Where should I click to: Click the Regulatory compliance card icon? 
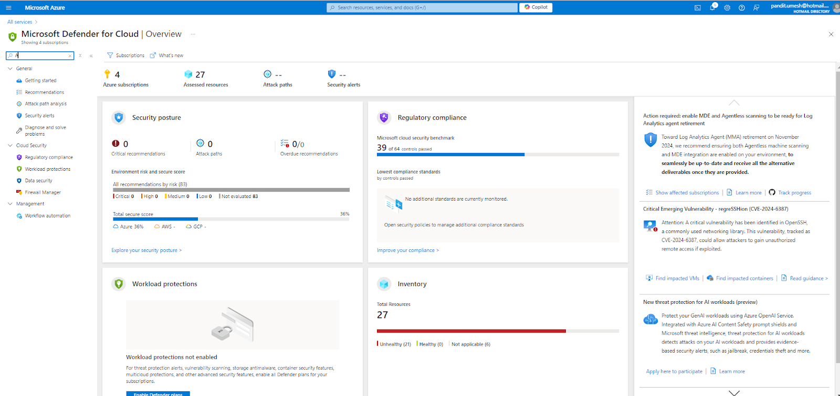click(384, 118)
